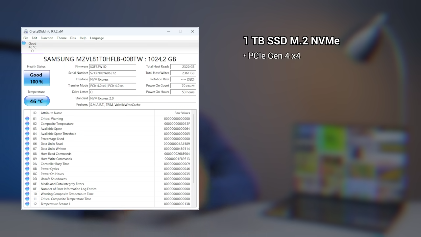Screen dimensions: 421x237
Task: Select the Data Units Read raw value 000000004A4589
Action: pyautogui.click(x=177, y=144)
